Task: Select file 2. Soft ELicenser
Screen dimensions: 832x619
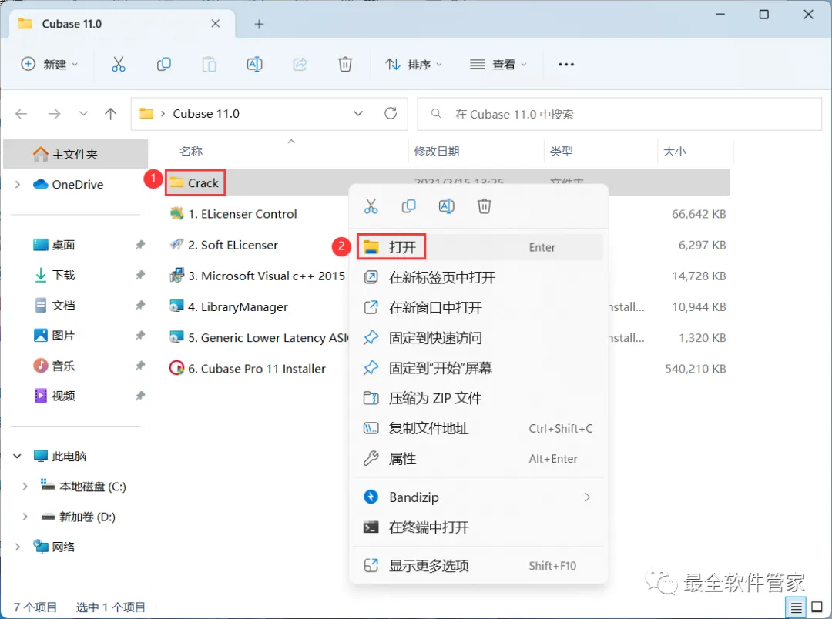Action: pyautogui.click(x=233, y=245)
